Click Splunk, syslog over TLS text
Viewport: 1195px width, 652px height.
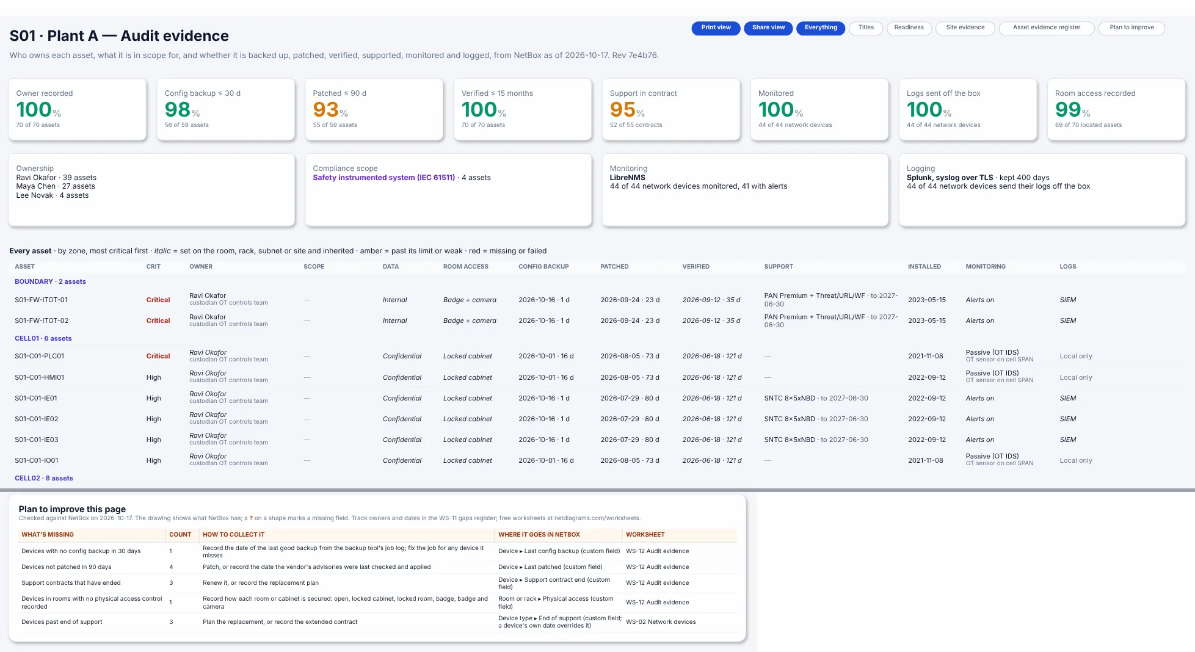[x=950, y=178]
